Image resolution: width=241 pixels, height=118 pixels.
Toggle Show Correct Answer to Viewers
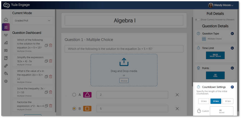(x=197, y=19)
